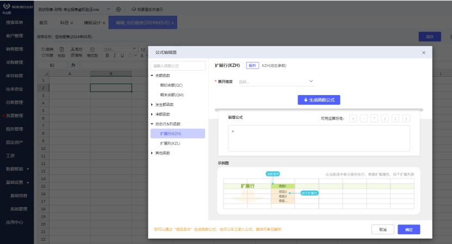Insert the left parenthesis symbol
The image size is (452, 244).
click(395, 118)
